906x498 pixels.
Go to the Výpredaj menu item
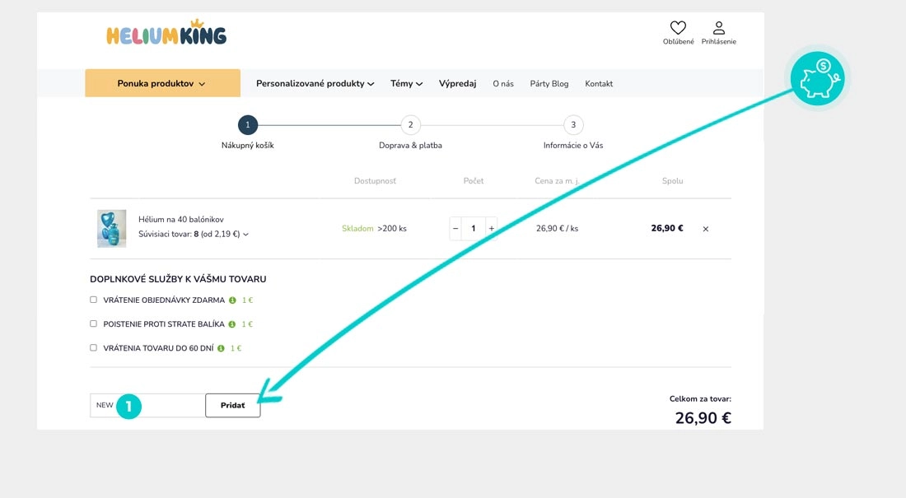[457, 83]
